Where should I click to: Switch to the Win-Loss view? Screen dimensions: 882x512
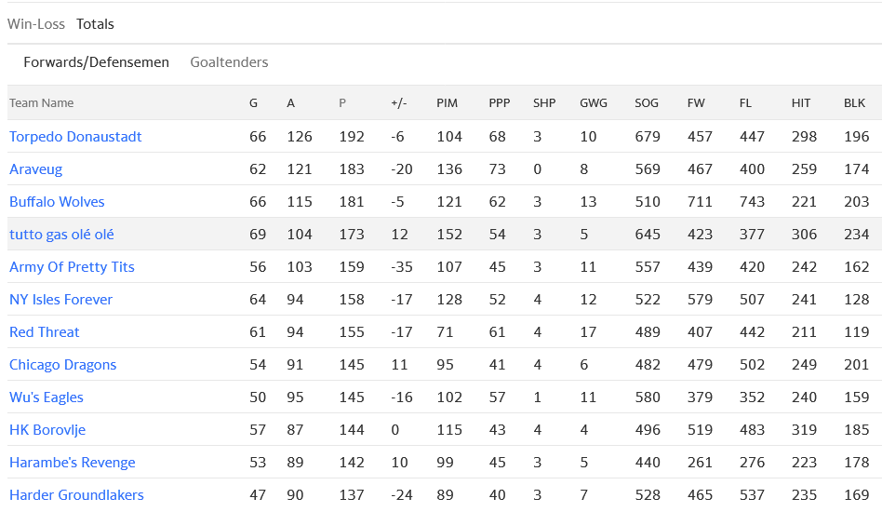pyautogui.click(x=36, y=24)
